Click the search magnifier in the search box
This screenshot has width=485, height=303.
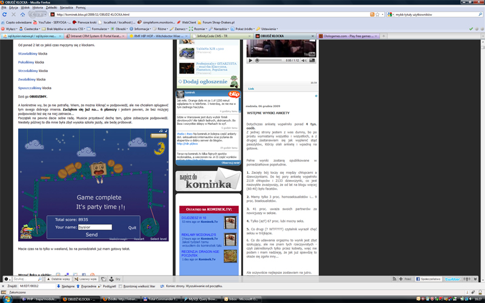click(x=480, y=15)
